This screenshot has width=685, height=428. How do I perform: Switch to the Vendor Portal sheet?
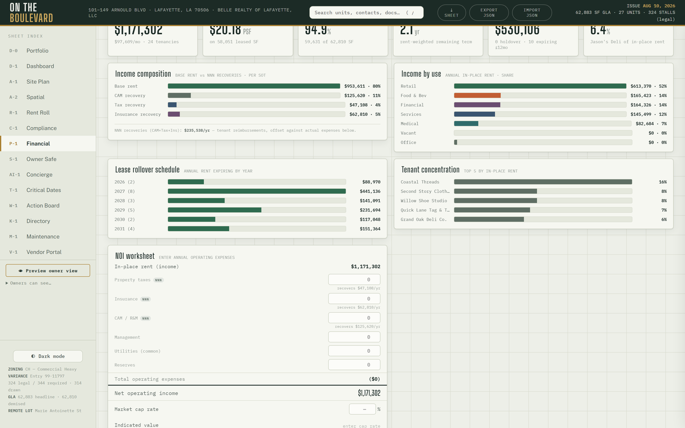[x=48, y=252]
